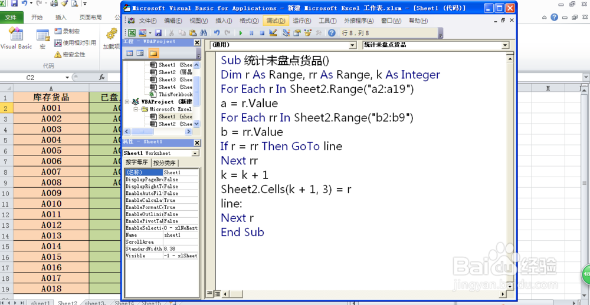Image resolution: width=590 pixels, height=305 pixels.
Task: Open VBA Help question mark icon
Action: [332, 33]
